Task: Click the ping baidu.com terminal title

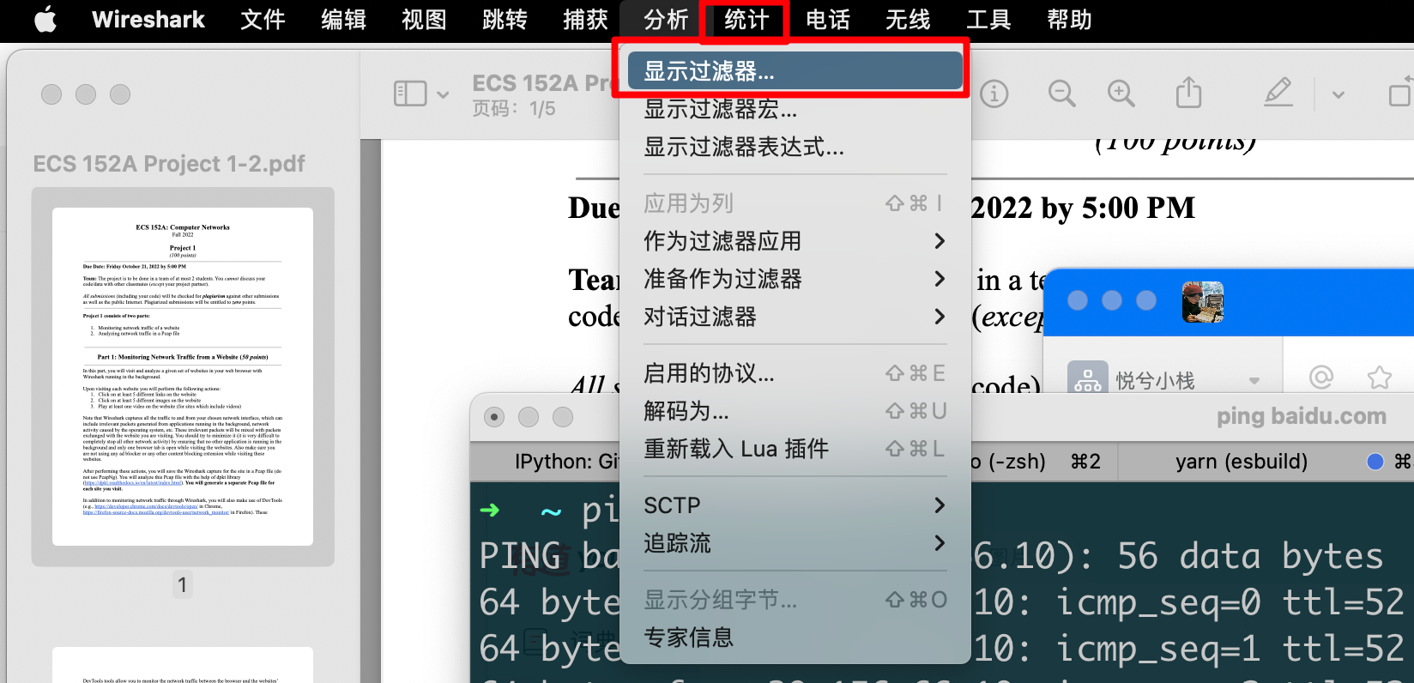Action: pos(1301,416)
